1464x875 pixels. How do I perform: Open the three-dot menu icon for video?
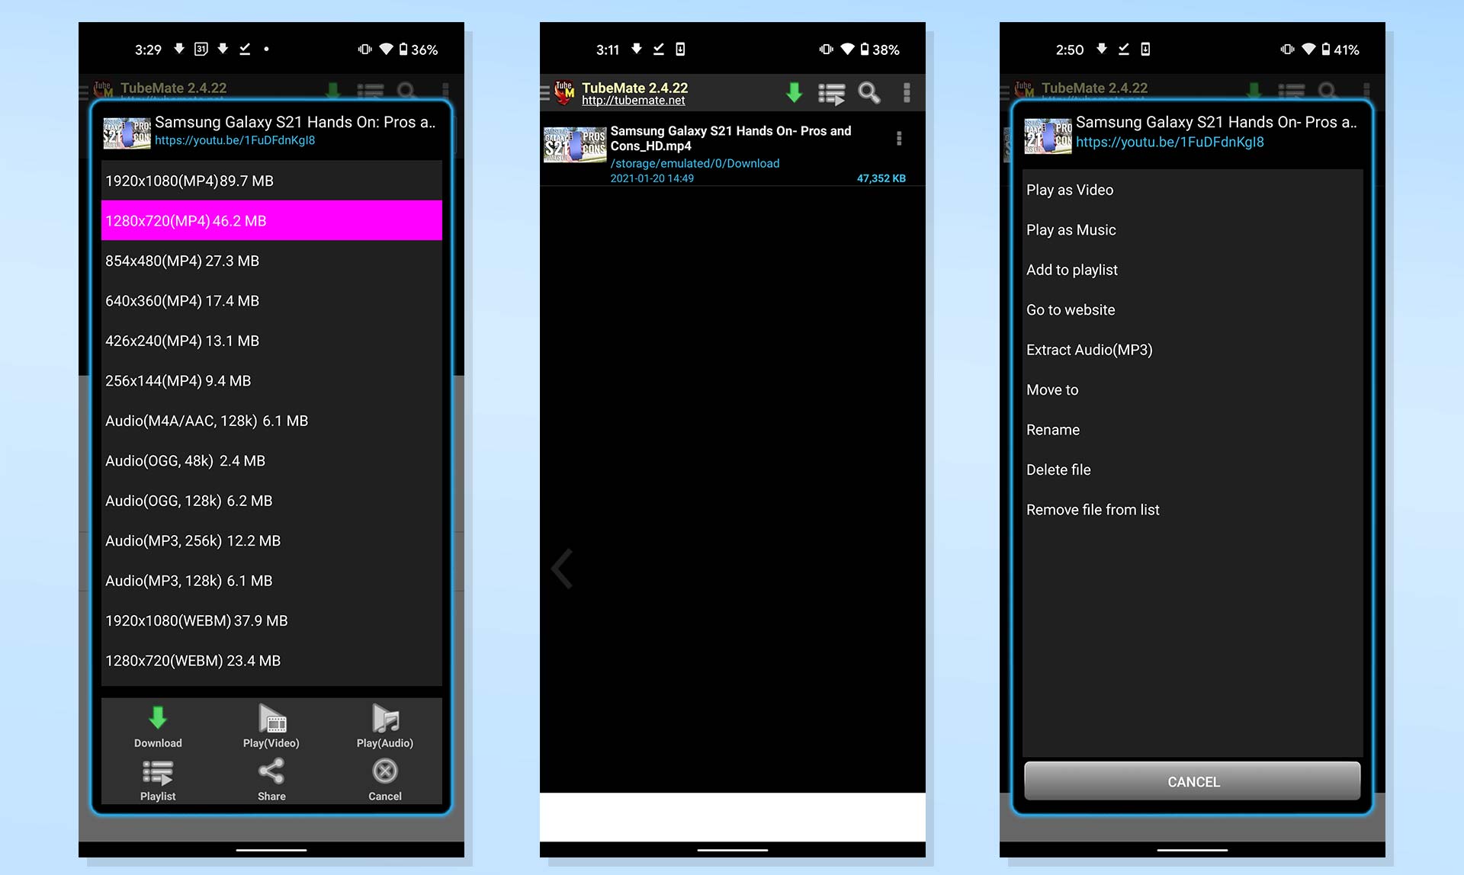898,139
